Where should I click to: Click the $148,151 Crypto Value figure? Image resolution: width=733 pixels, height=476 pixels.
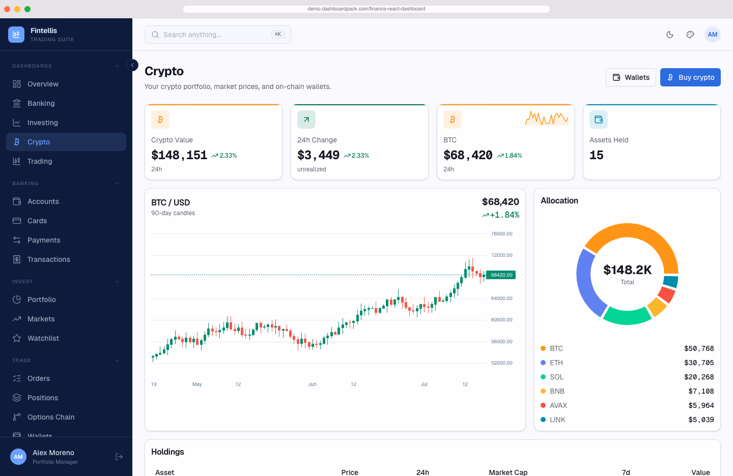click(x=179, y=155)
